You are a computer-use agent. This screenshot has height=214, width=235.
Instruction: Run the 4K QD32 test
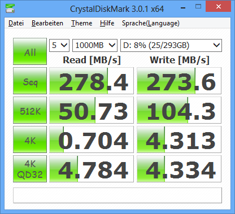pos(30,169)
